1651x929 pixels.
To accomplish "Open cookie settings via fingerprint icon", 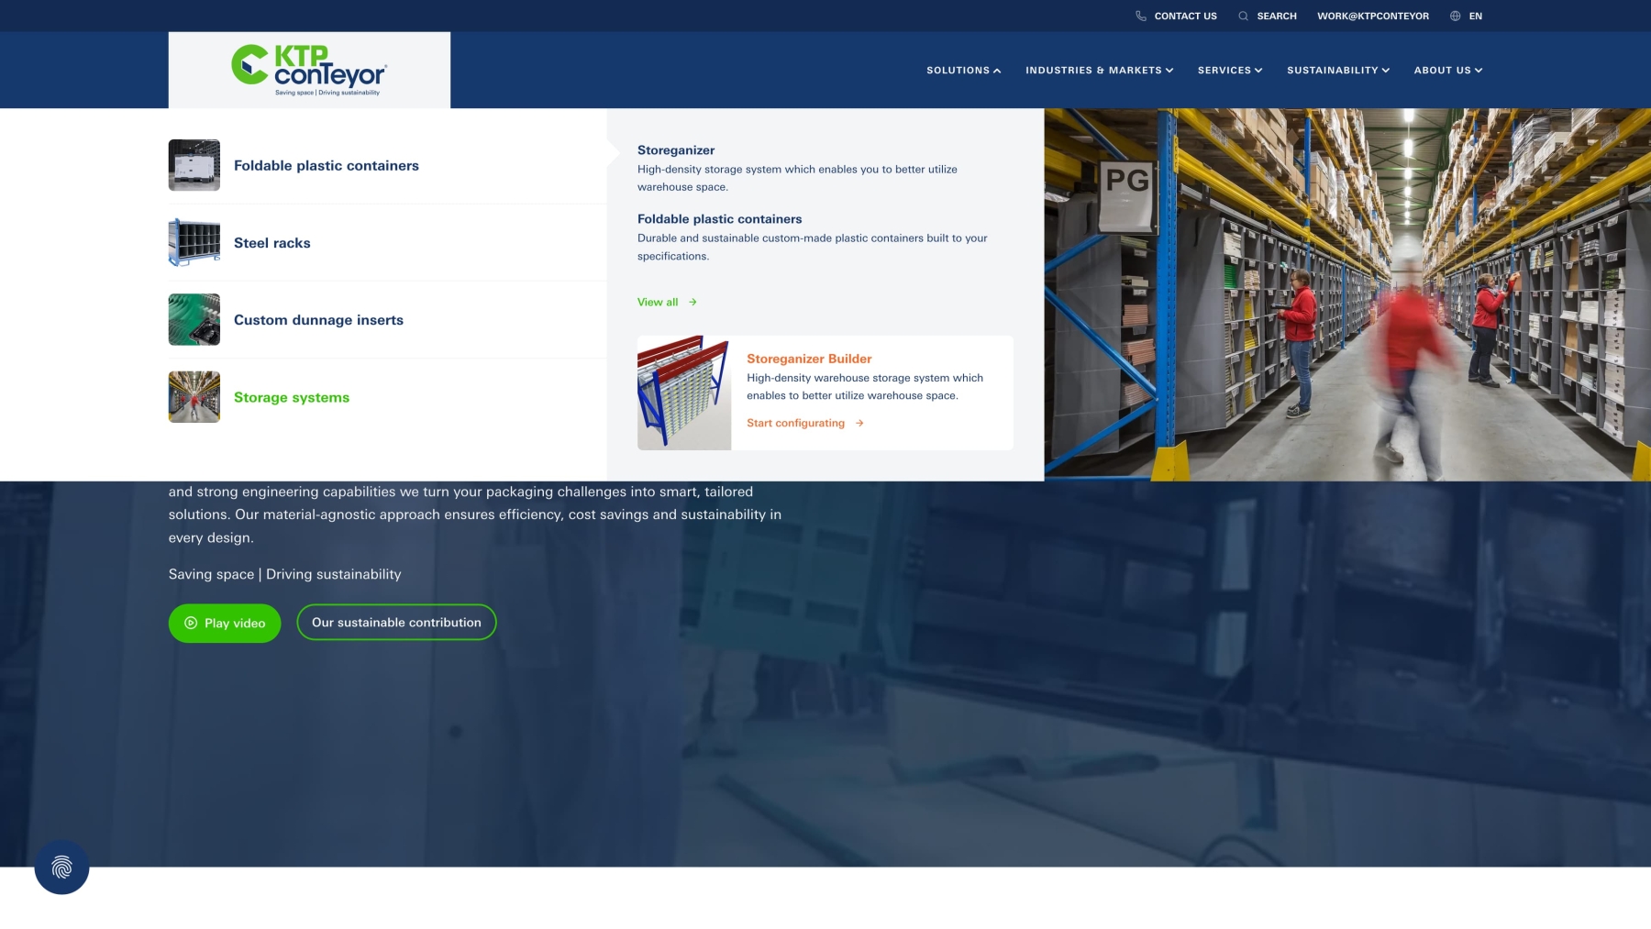I will tap(61, 867).
